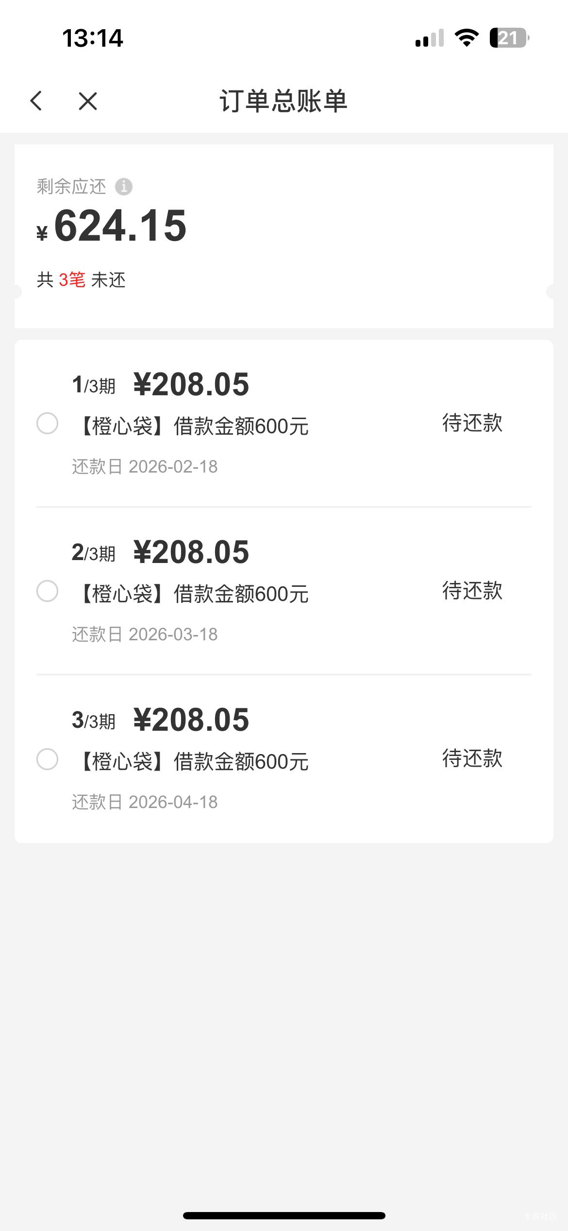Viewport: 568px width, 1231px height.
Task: Tap the 订单总账单 page title
Action: click(x=284, y=101)
